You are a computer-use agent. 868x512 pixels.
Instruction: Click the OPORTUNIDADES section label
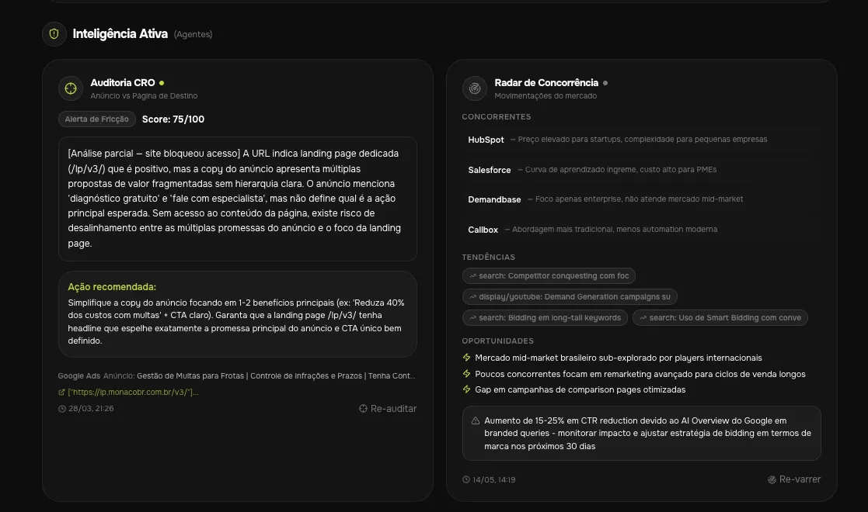[498, 341]
